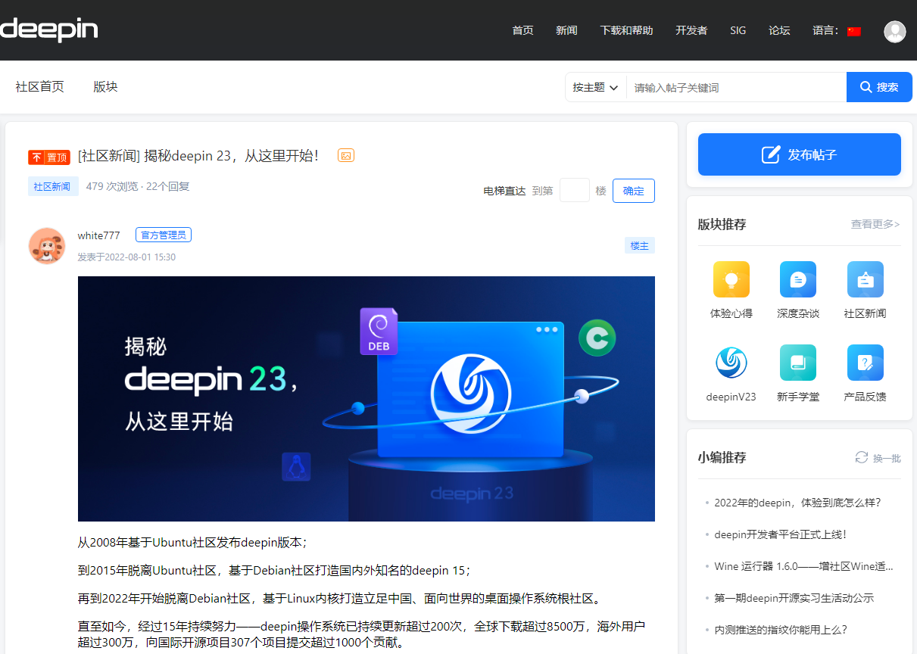This screenshot has height=654, width=917.
Task: Open the SIG menu item
Action: (738, 30)
